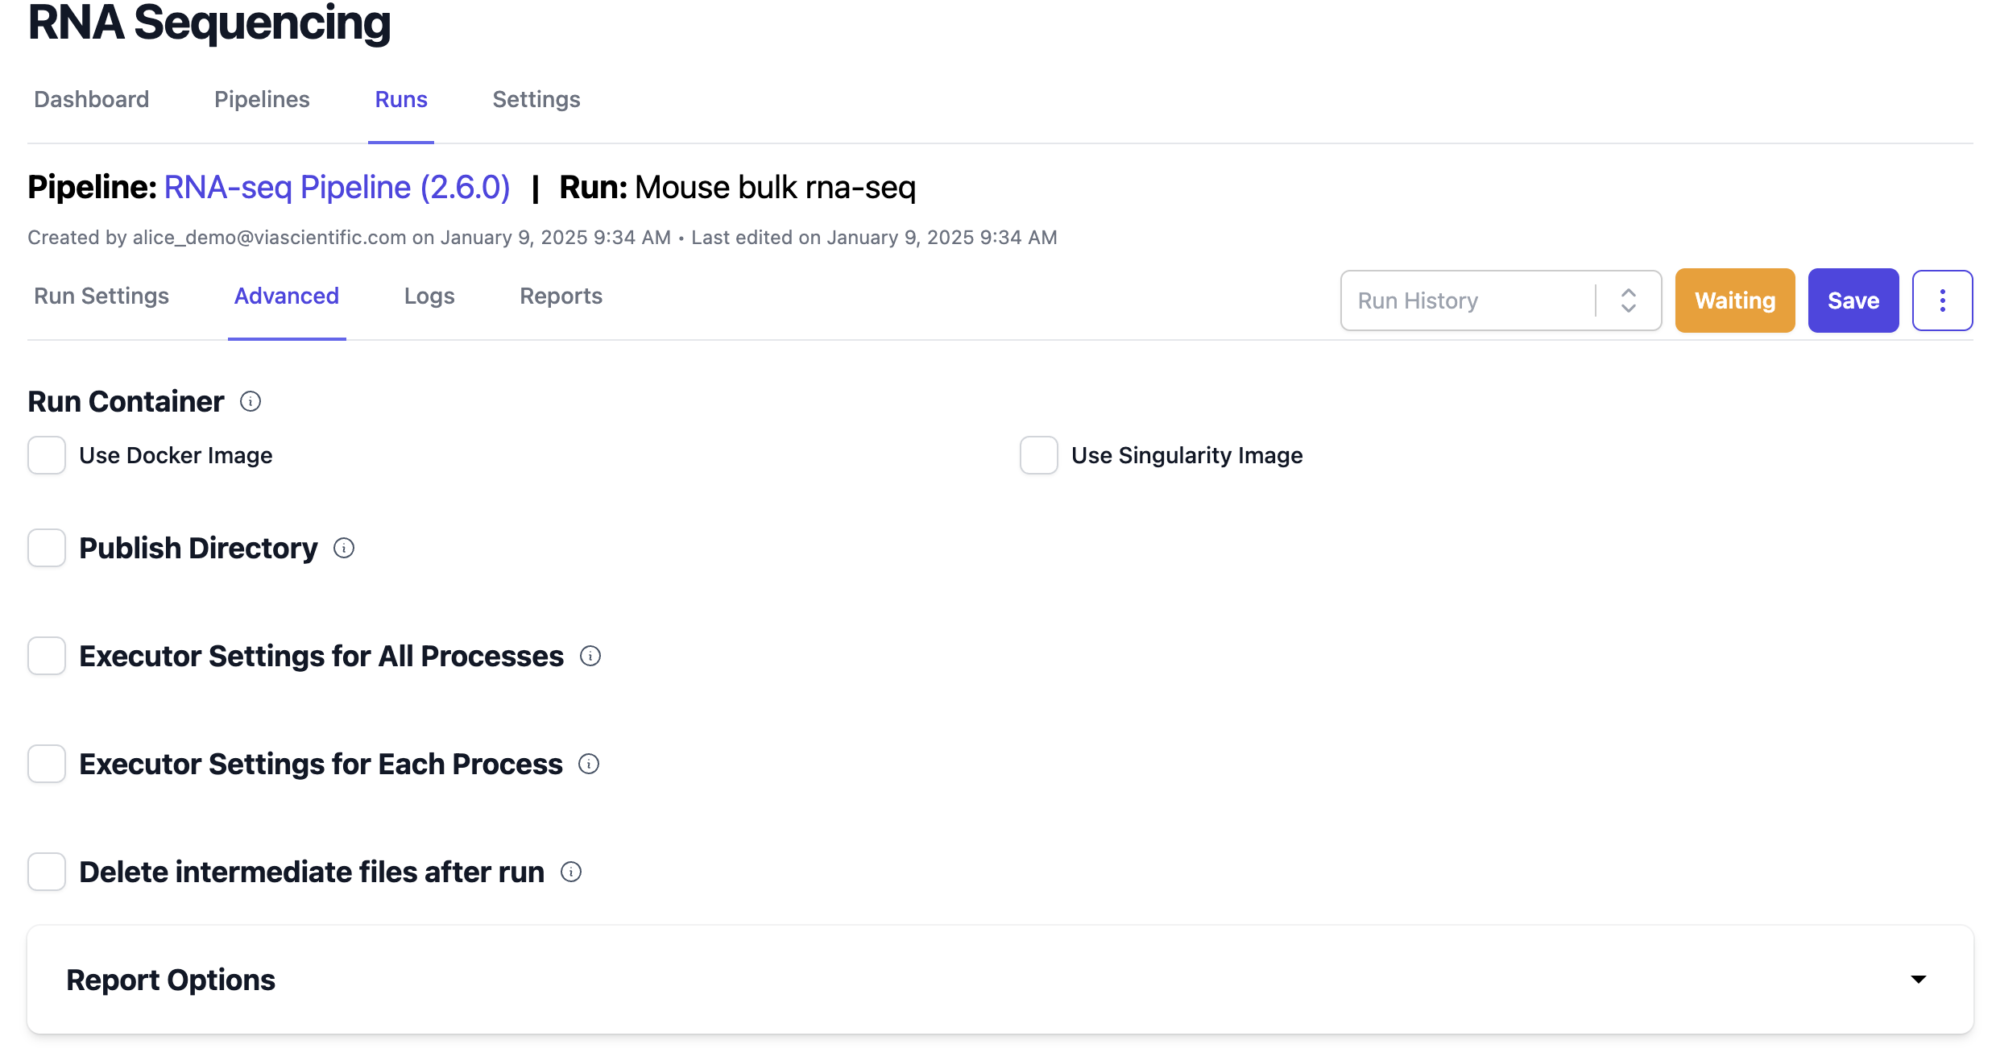Image resolution: width=1996 pixels, height=1061 pixels.
Task: Click the run name Mouse bulk rna-seq
Action: (x=776, y=187)
